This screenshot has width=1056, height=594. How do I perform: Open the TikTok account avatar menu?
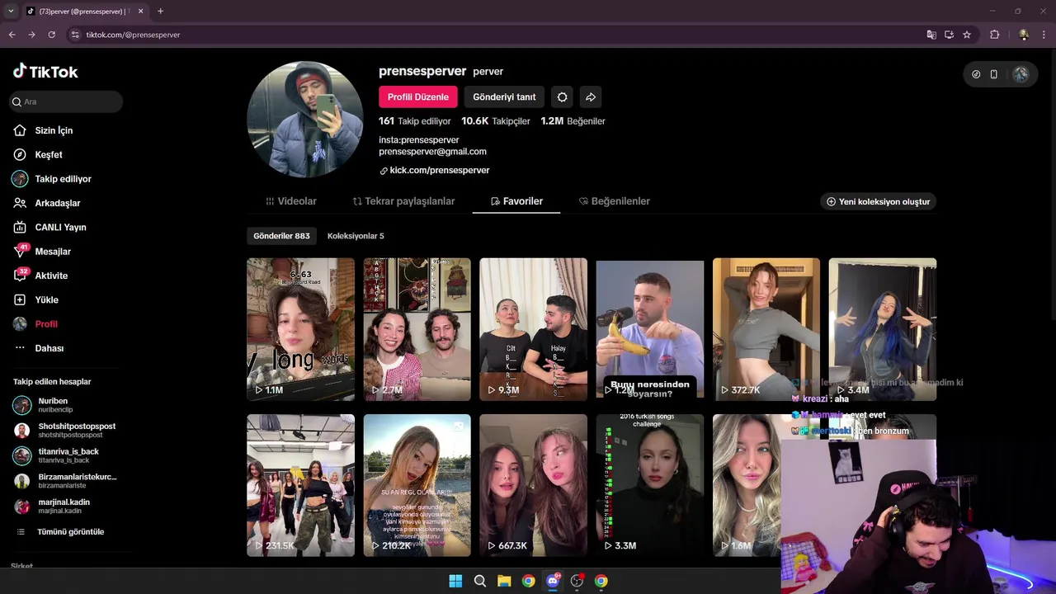tap(1021, 74)
